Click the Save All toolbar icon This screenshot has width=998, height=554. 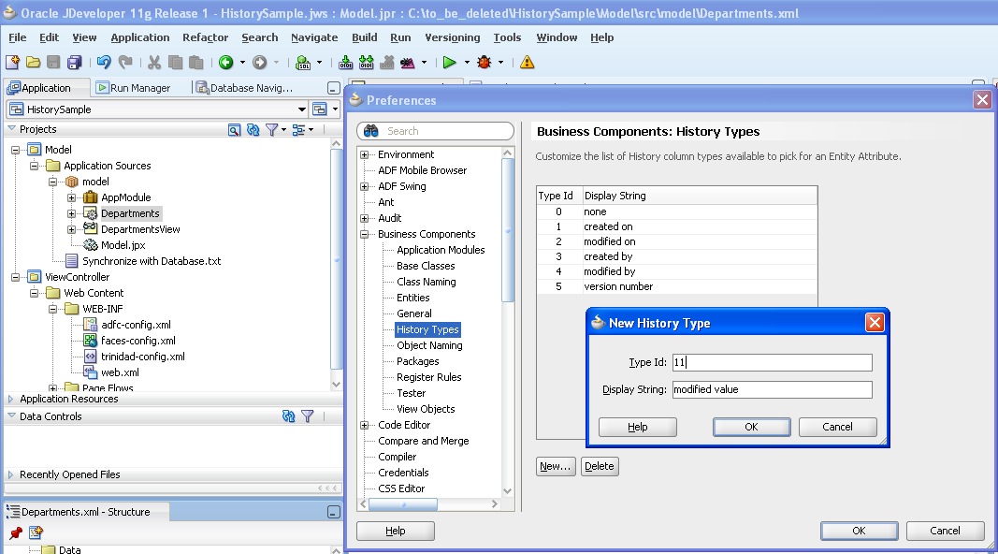pos(75,62)
